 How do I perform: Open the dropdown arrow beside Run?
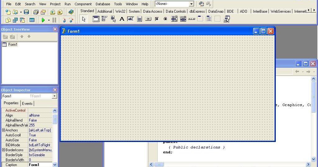(49, 20)
